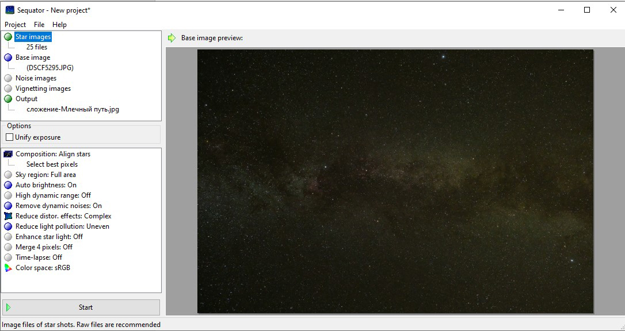The image size is (625, 331).
Task: Enable the Unify exposure checkbox
Action: point(10,137)
